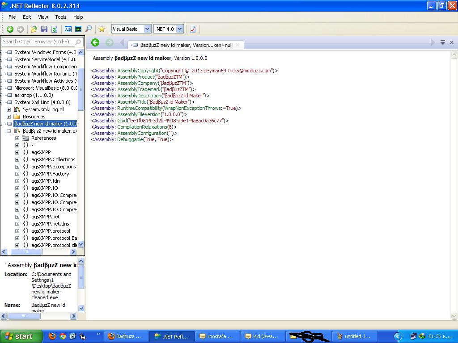458x343 pixels.
Task: Click the tab list dropdown icon
Action: click(442, 42)
